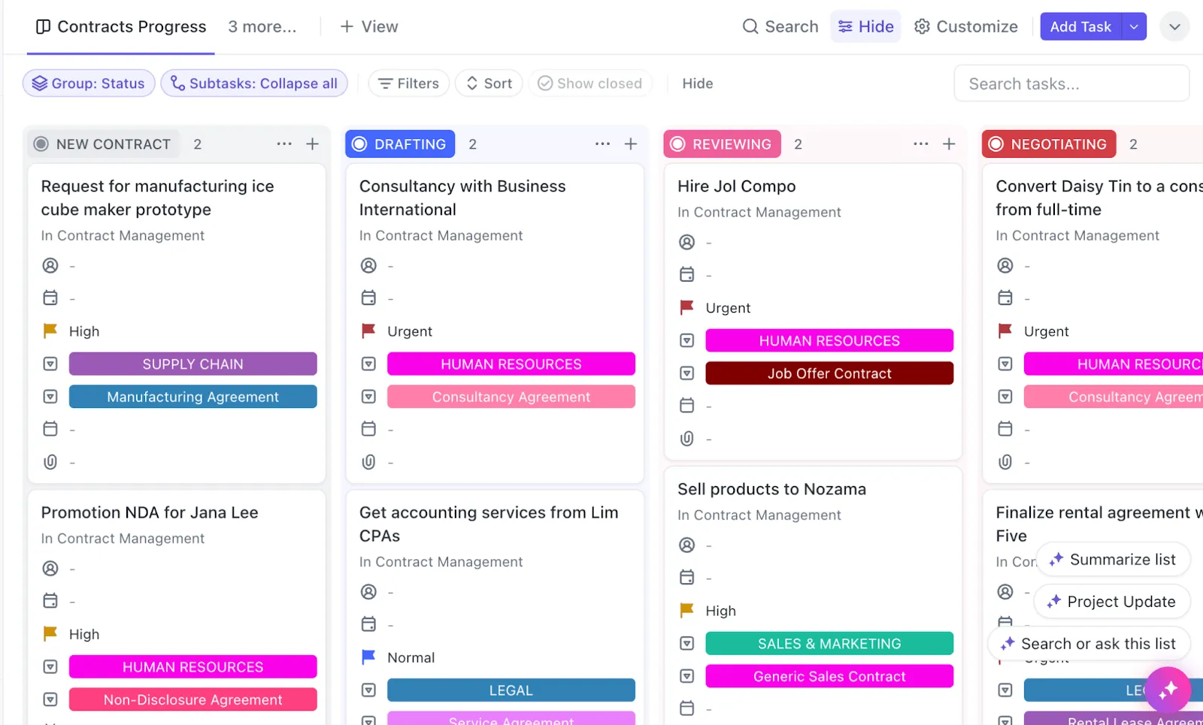Add a task to DRAFTING column

[x=631, y=143]
